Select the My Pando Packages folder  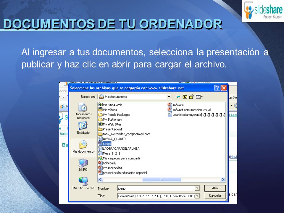[x=114, y=115]
